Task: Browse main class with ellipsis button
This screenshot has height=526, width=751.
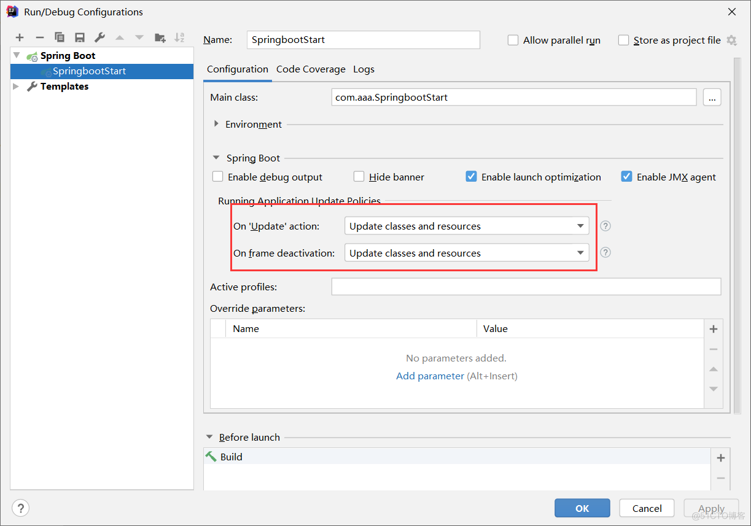Action: point(712,97)
